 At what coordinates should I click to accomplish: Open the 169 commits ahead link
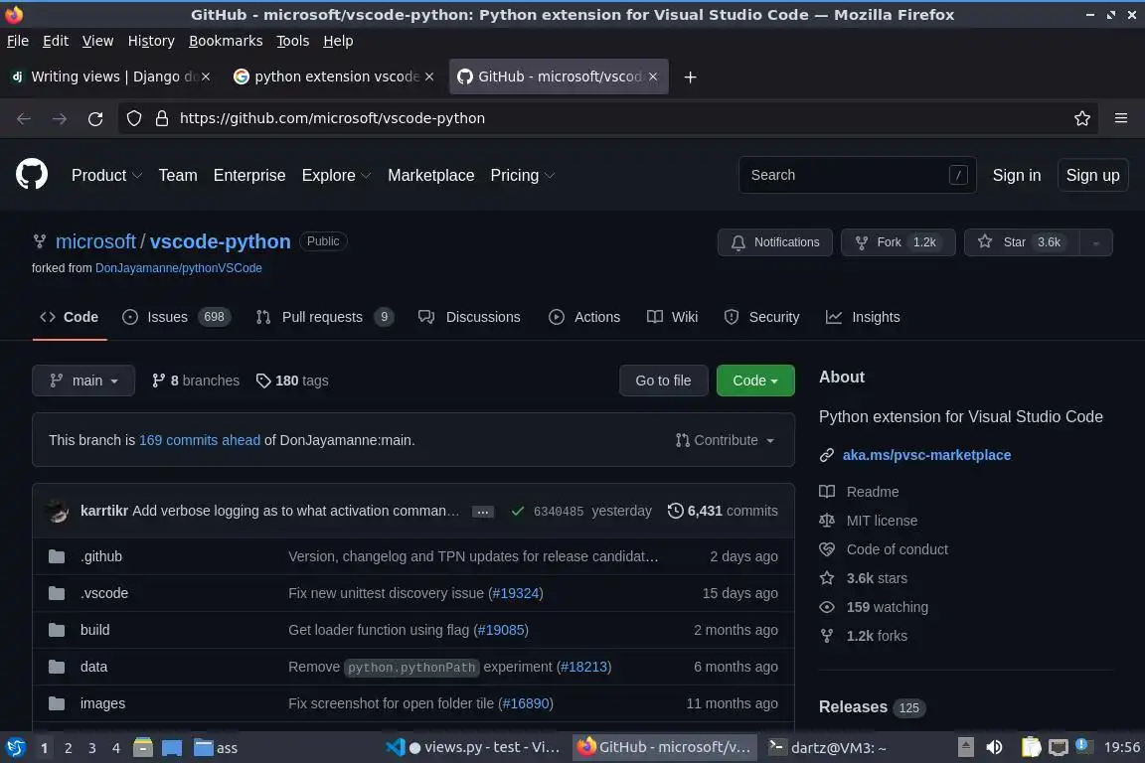pos(200,440)
